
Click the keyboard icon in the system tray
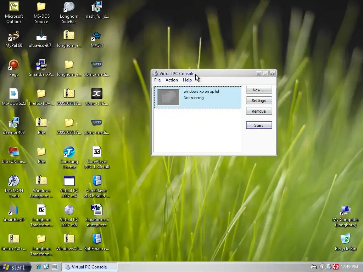(x=314, y=267)
